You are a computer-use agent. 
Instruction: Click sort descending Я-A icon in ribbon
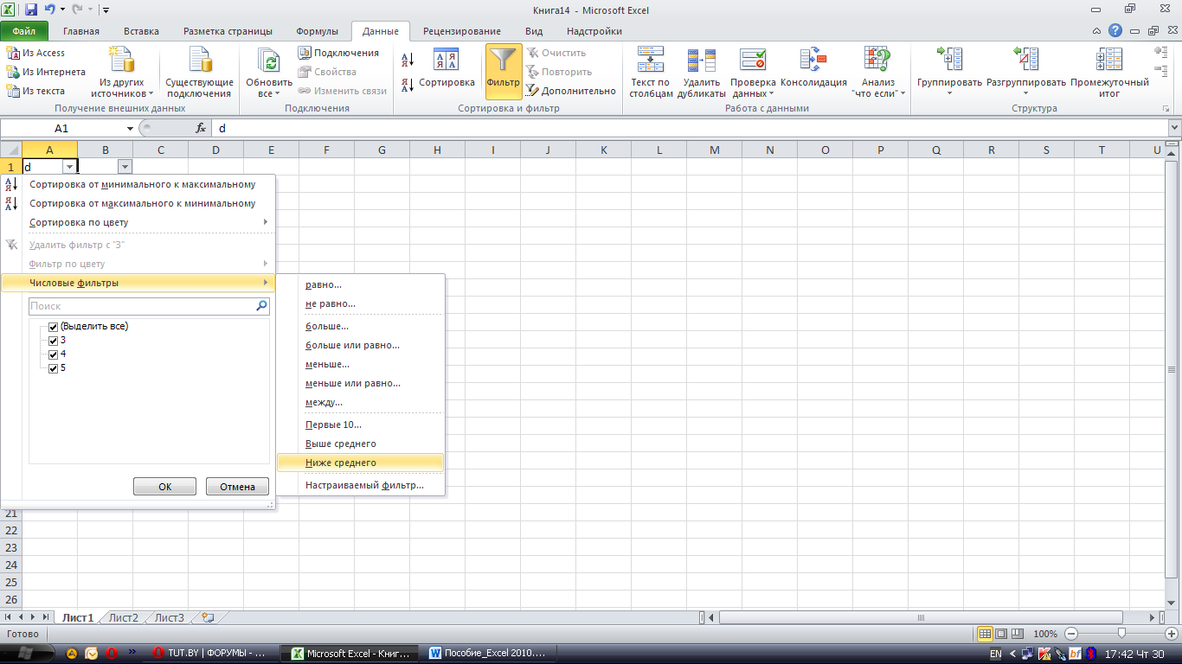[x=408, y=85]
